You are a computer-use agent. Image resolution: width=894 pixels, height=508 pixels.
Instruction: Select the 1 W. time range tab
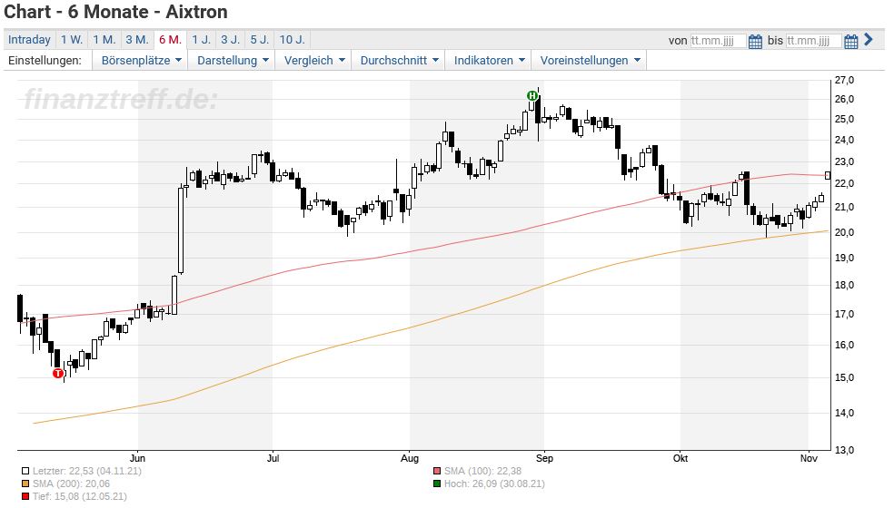(x=72, y=39)
